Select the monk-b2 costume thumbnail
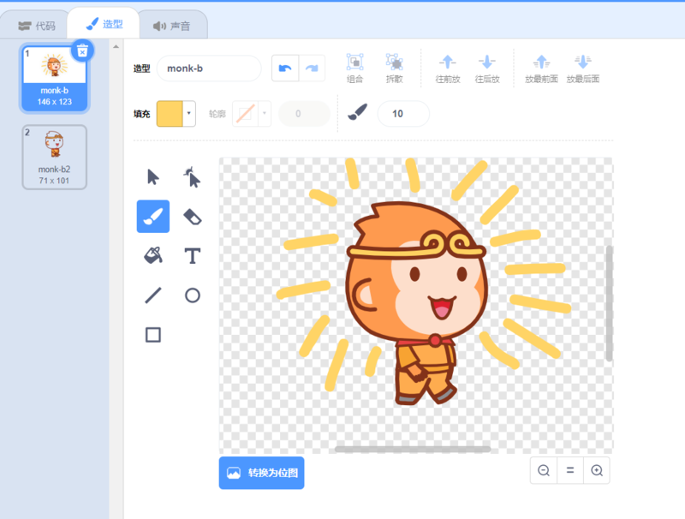This screenshot has height=519, width=685. point(54,158)
